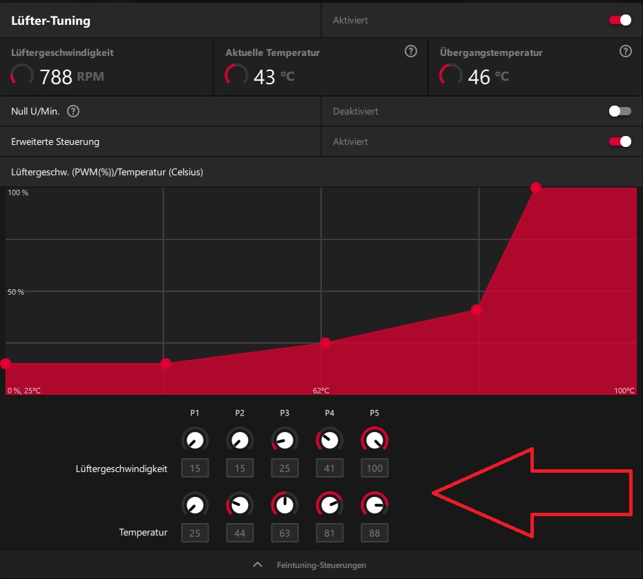Select the first curve point at 25°C

pos(6,364)
